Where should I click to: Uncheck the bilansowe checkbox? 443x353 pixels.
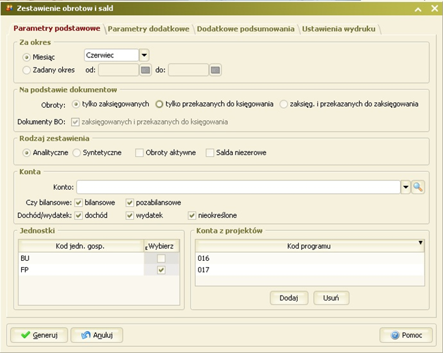tap(78, 203)
